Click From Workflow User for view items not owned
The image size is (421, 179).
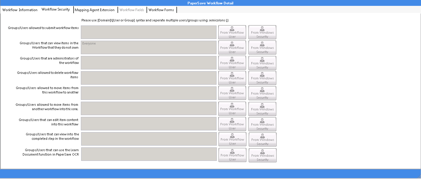point(232,47)
